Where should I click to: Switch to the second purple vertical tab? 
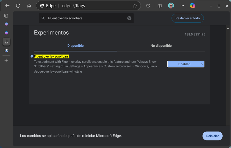coord(6,33)
